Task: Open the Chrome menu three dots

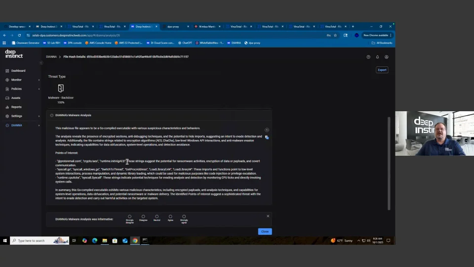Action: coord(391,36)
